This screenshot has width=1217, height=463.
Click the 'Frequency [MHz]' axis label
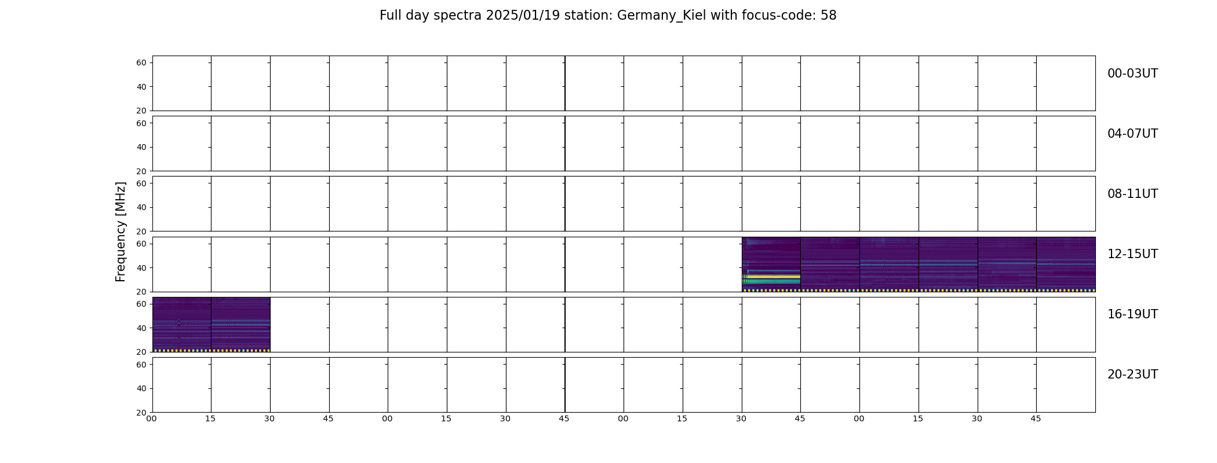[121, 232]
